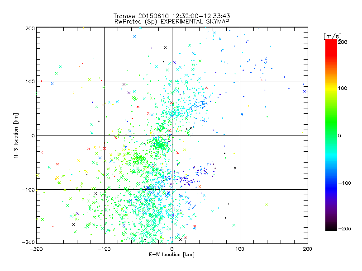The height and width of the screenshot is (271, 362).
Task: Click the green band of the colorbar near 0
Action: click(331, 135)
